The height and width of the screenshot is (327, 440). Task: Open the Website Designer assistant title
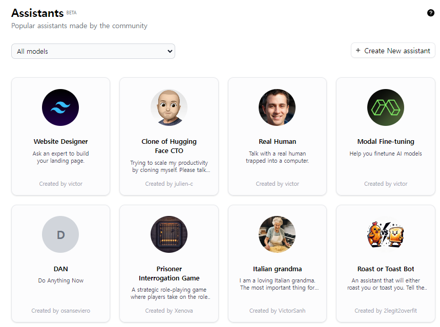(x=60, y=142)
